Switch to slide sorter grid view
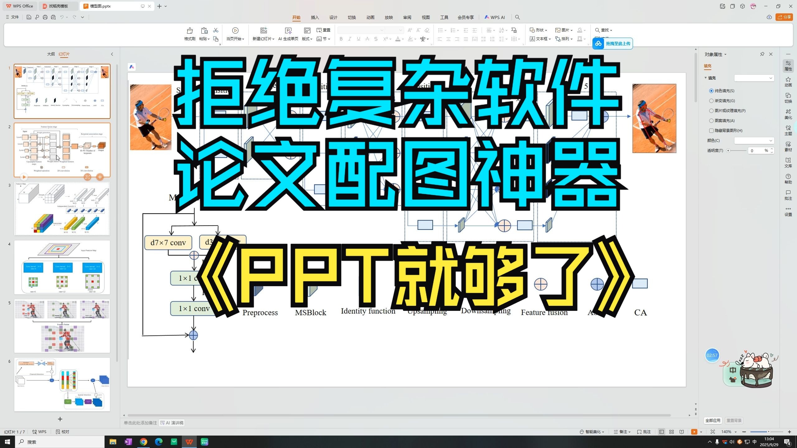The width and height of the screenshot is (797, 448). click(672, 432)
